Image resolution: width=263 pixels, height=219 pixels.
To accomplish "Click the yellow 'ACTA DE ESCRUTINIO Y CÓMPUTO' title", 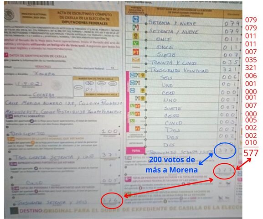I will coord(84,18).
